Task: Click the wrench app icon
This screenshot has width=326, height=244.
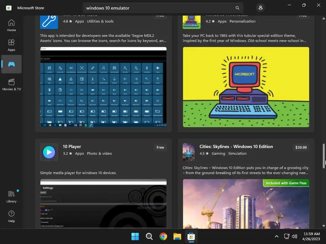Action: [x=49, y=22]
